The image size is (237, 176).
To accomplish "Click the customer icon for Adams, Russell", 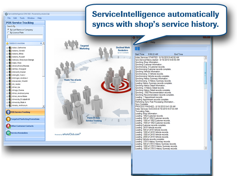I will click(x=10, y=57).
